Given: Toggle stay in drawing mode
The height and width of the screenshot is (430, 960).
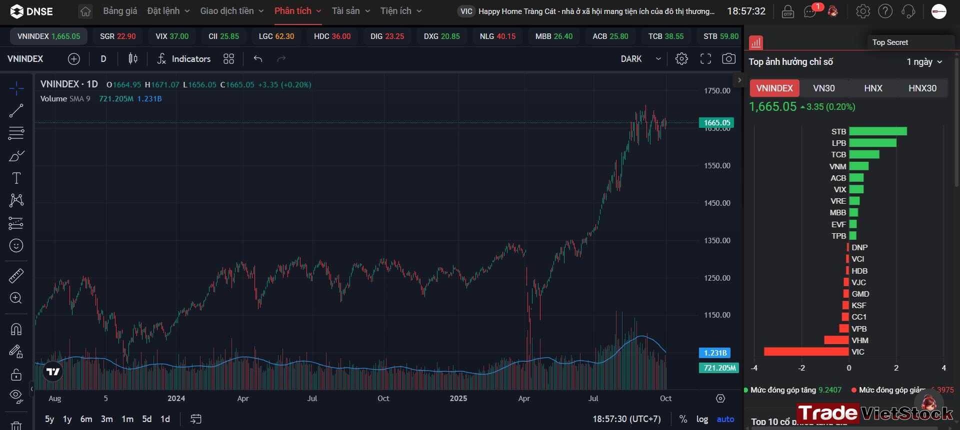Looking at the screenshot, I should click(16, 352).
